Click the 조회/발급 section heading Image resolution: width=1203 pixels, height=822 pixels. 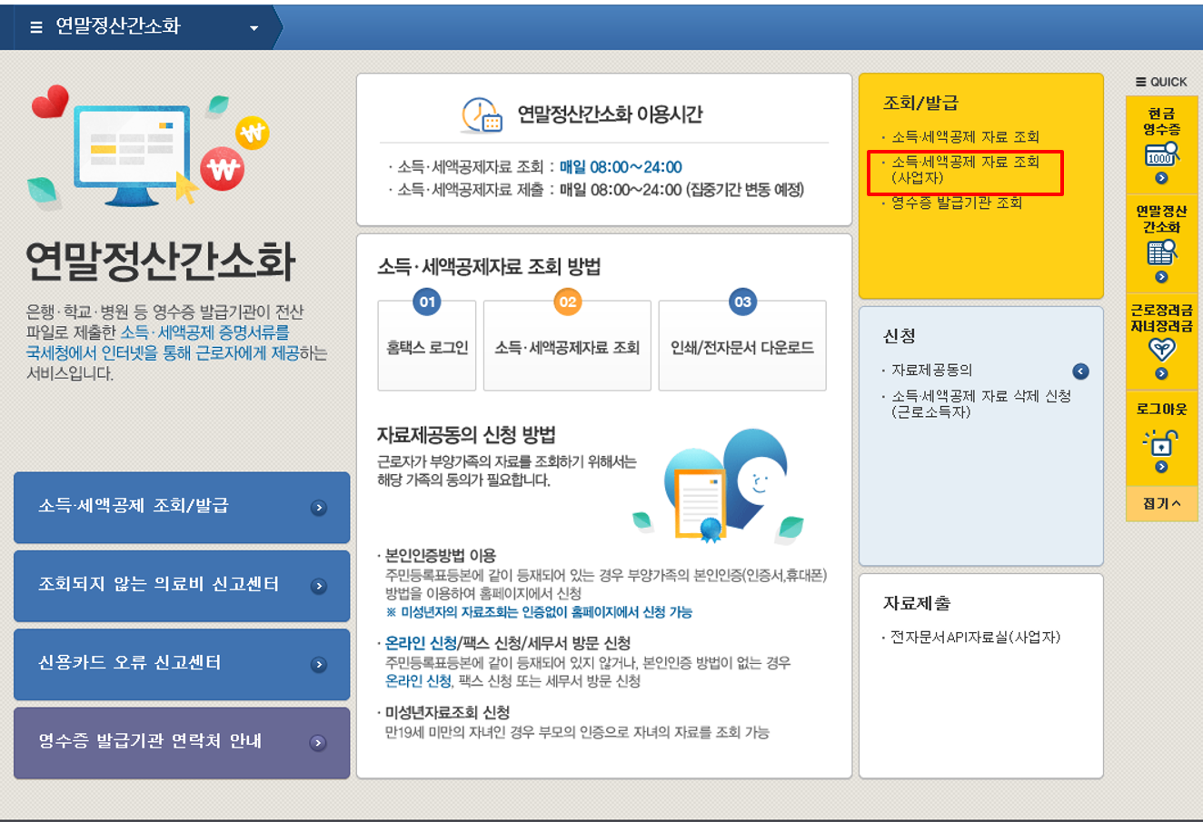pyautogui.click(x=920, y=104)
